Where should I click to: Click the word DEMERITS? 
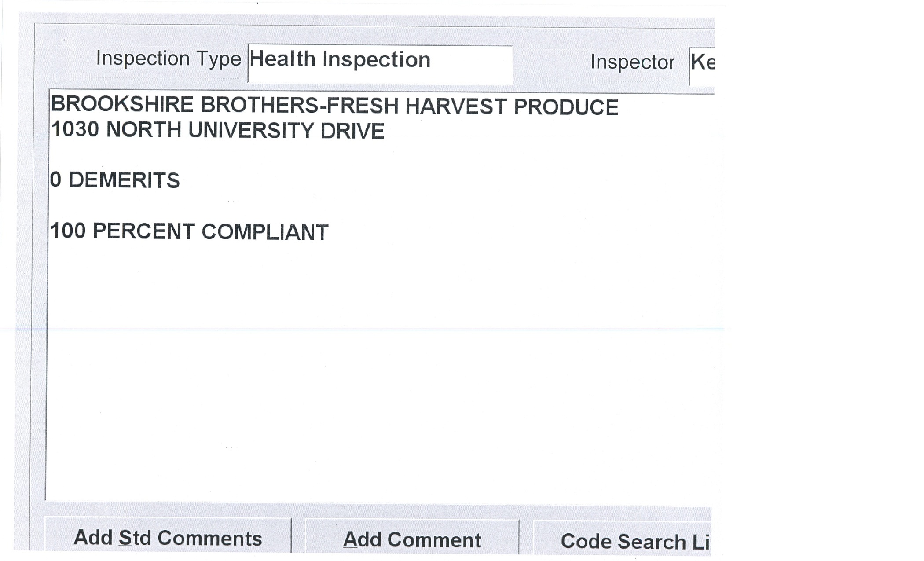[x=124, y=180]
